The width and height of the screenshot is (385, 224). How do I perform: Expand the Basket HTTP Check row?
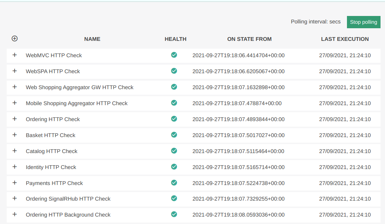pos(15,135)
